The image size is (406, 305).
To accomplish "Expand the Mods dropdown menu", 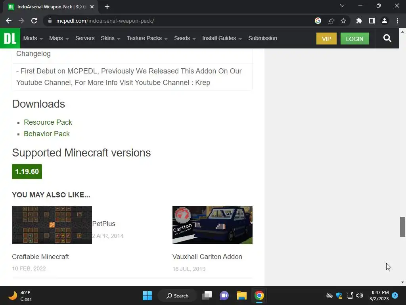I will [33, 38].
